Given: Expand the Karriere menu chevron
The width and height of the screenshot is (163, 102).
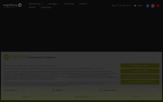Looking at the screenshot, I should click(x=88, y=4).
